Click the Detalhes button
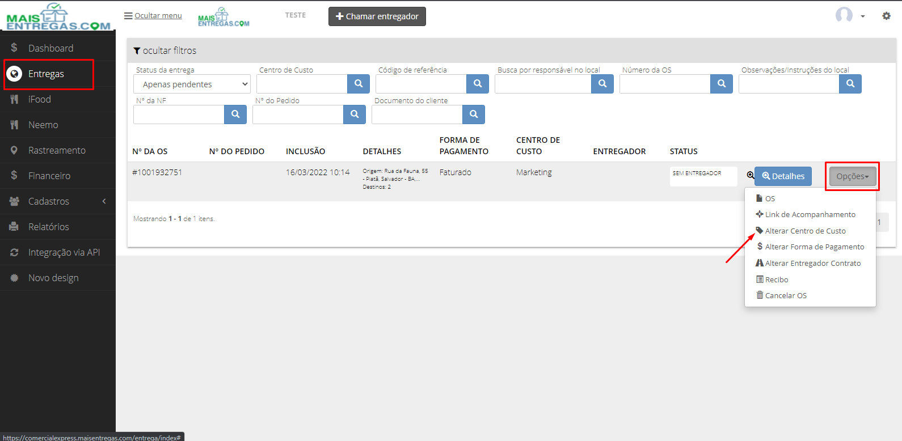 point(783,176)
